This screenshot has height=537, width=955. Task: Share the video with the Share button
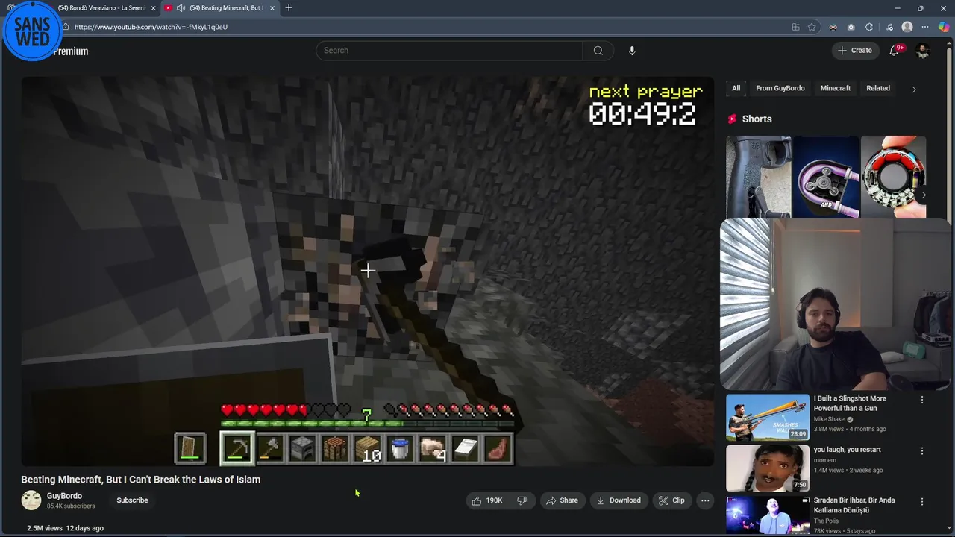point(562,500)
